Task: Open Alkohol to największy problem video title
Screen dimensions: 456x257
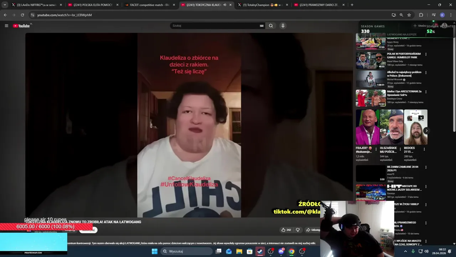Action: tap(404, 74)
